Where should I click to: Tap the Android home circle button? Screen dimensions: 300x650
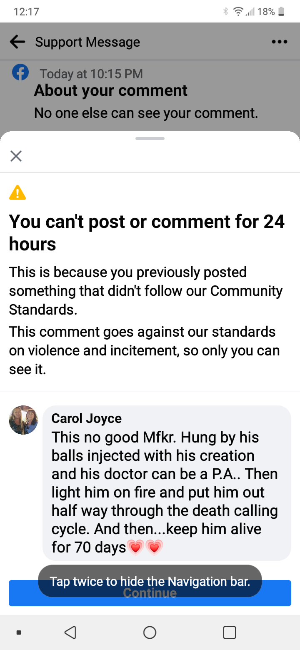150,632
